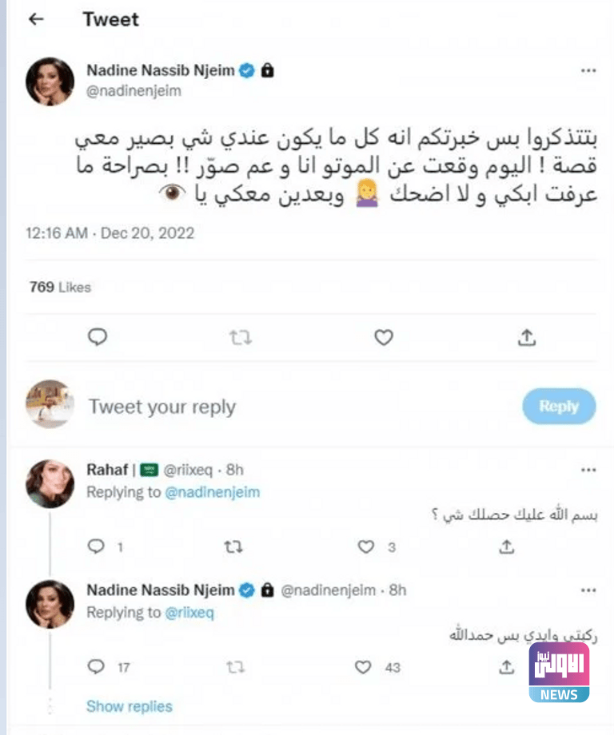Click the back arrow next to Tweet

coord(36,19)
